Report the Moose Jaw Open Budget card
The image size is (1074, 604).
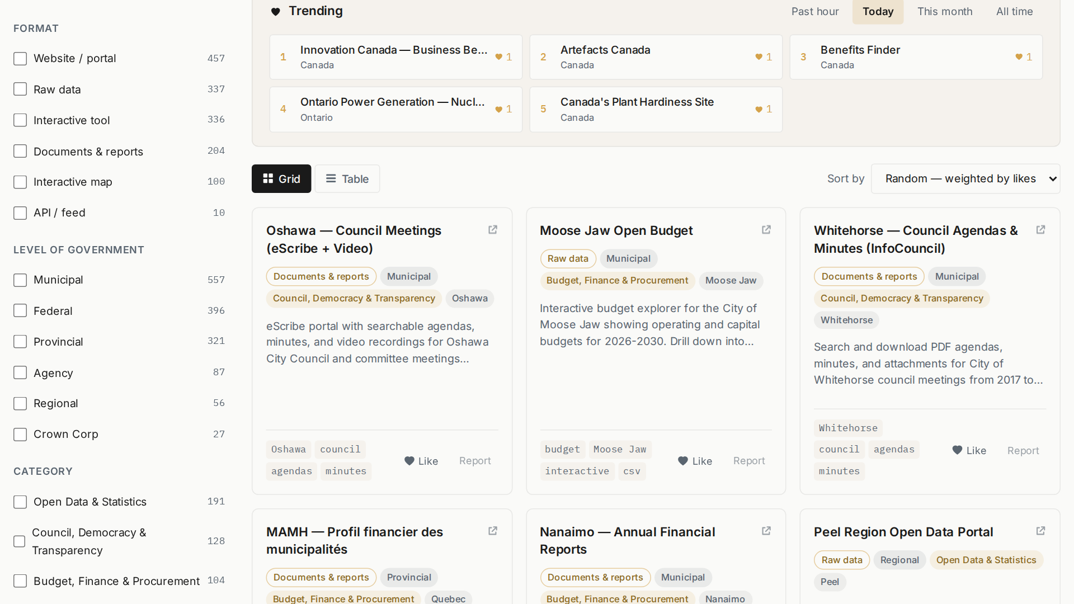(x=749, y=461)
